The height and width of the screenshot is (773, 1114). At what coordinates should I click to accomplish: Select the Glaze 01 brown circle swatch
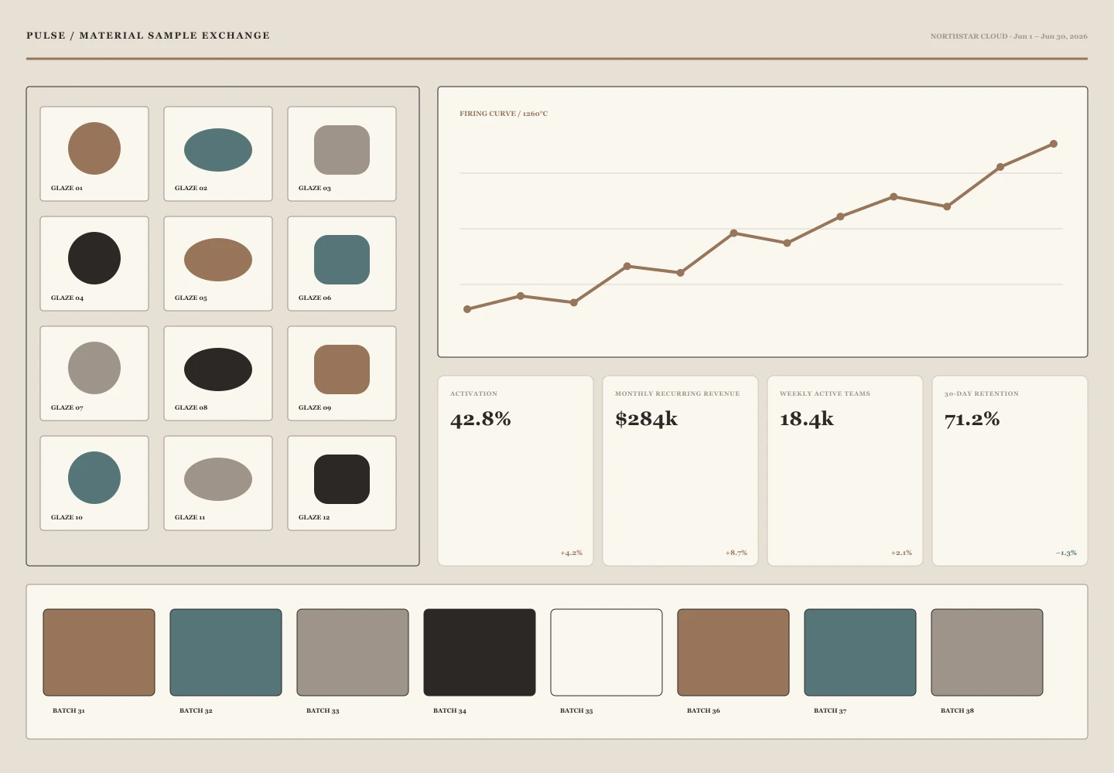[94, 148]
